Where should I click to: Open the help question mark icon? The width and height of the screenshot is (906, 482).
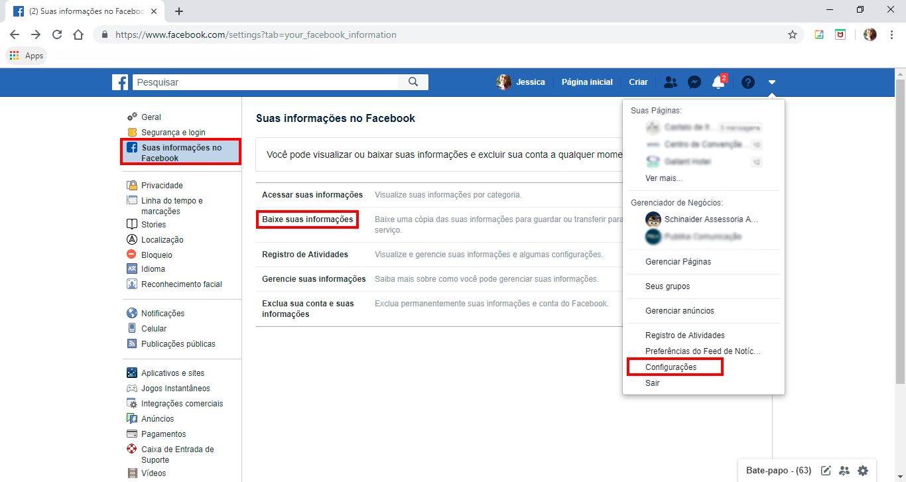point(748,82)
